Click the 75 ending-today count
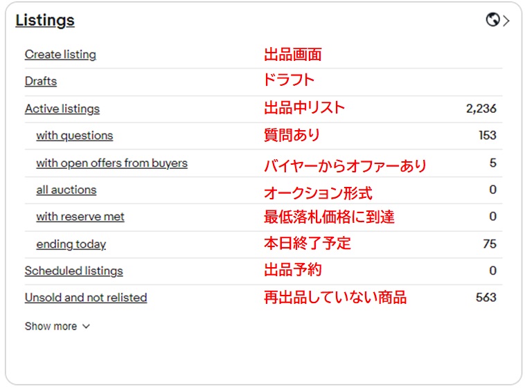Viewport: 525px width, 389px height. pyautogui.click(x=490, y=244)
